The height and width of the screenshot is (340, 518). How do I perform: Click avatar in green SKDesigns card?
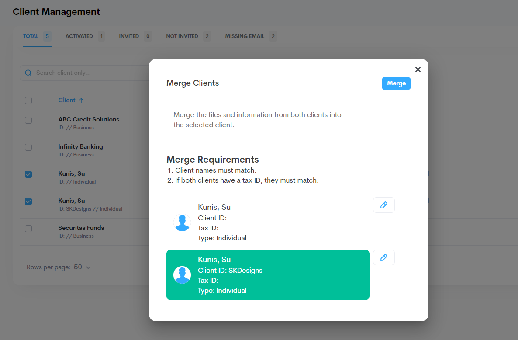point(182,275)
